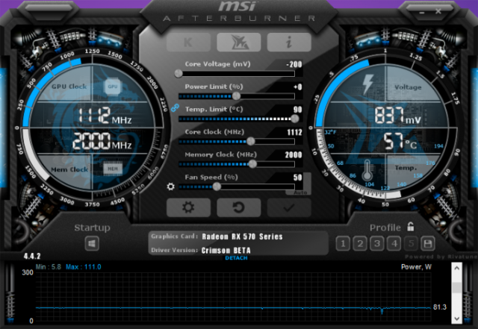Screen dimensions: 478x329
Task: Select profile slot 3
Action: pyautogui.click(x=376, y=243)
